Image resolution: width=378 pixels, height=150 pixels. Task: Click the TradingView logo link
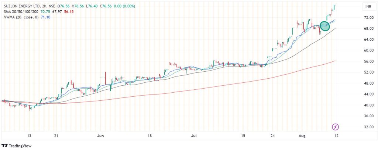17,146
